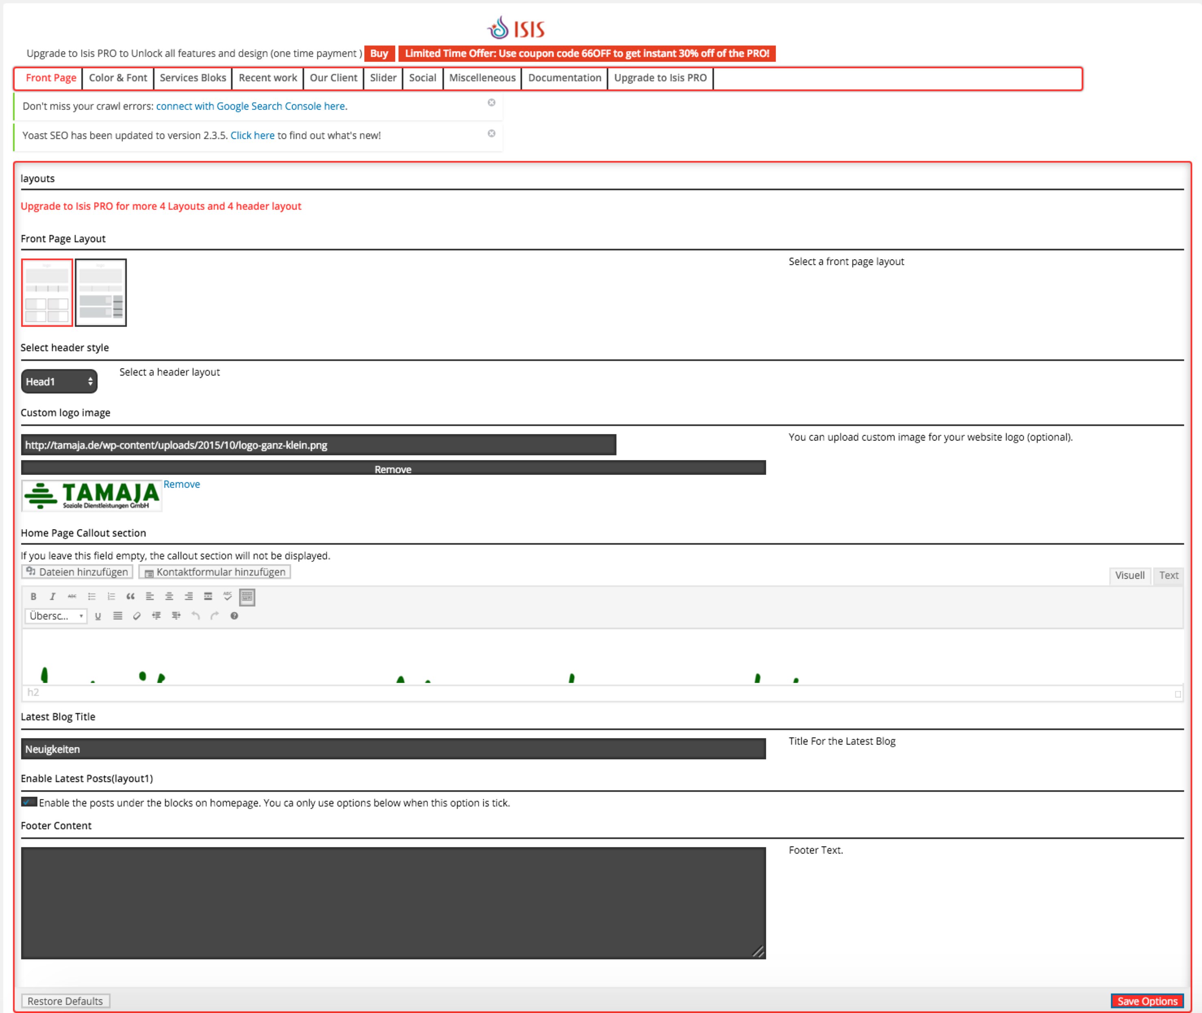Toggle the editor toolbar kitchen sink icon
The height and width of the screenshot is (1013, 1202).
(x=247, y=597)
